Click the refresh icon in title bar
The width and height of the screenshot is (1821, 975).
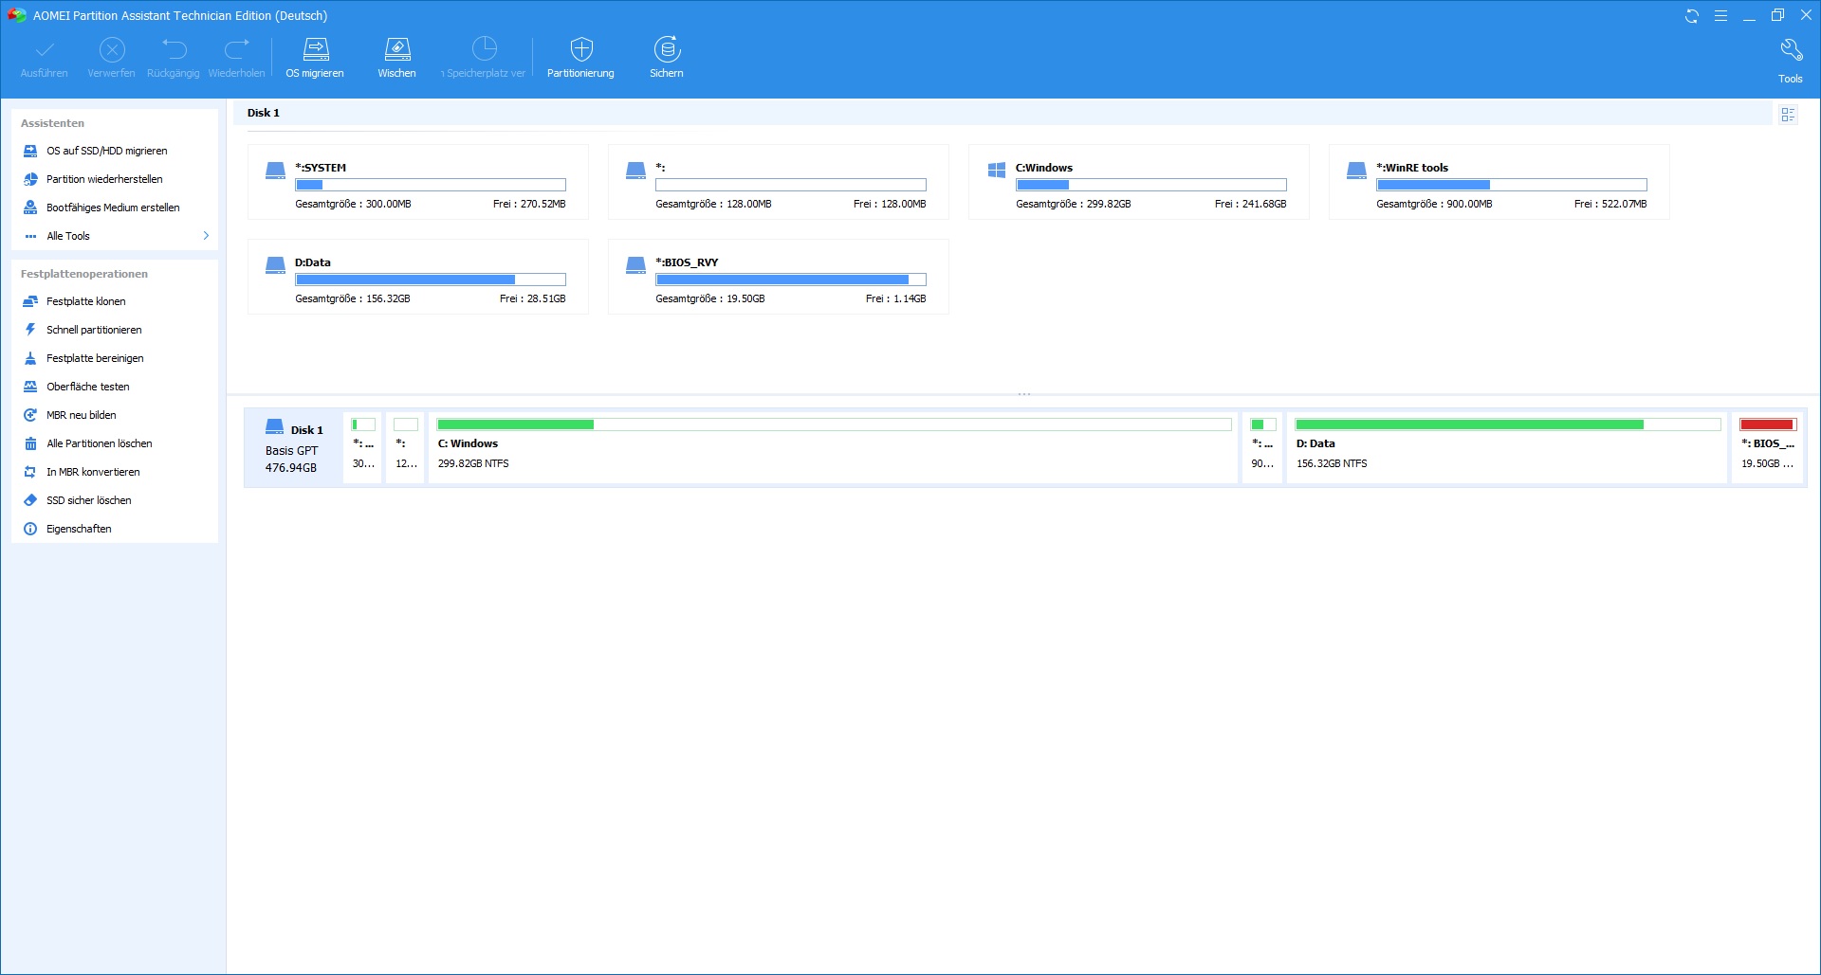(x=1692, y=16)
